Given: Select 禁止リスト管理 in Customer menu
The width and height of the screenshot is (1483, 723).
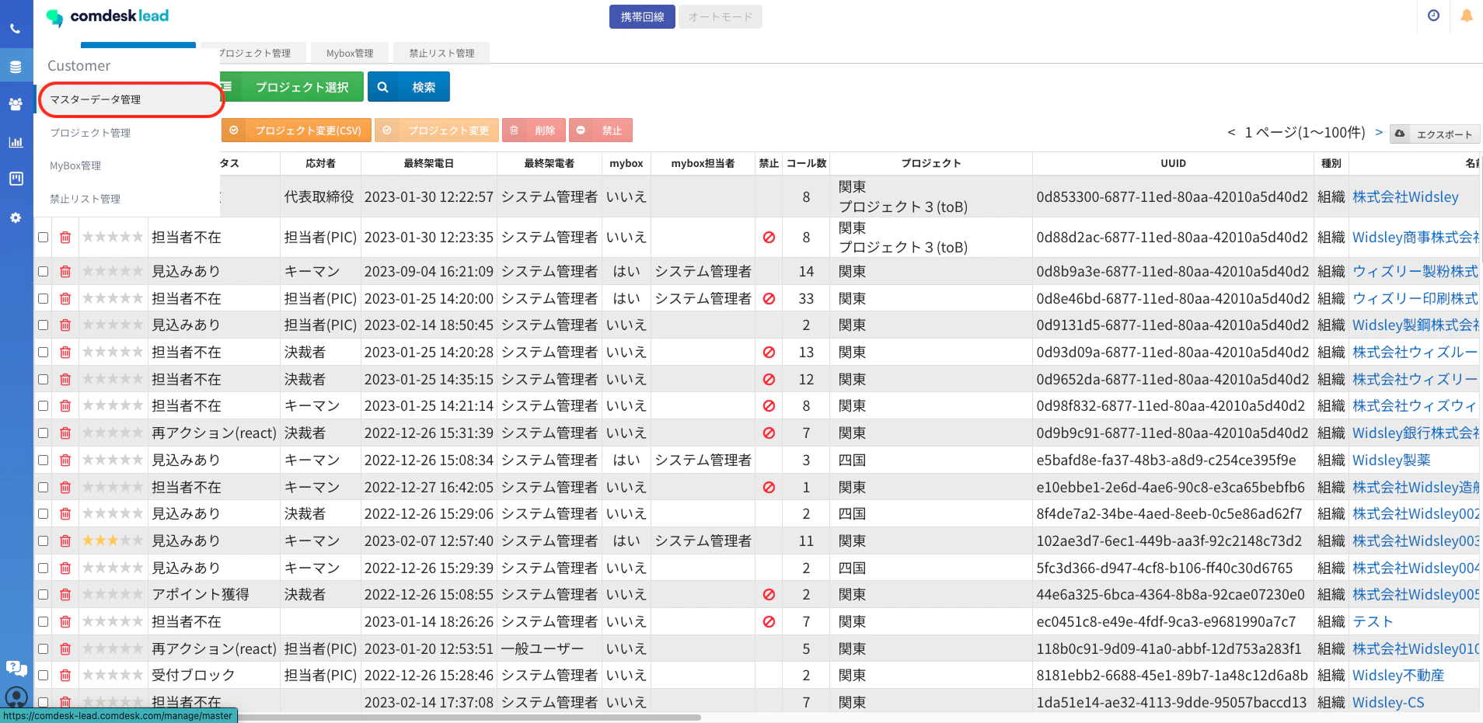Looking at the screenshot, I should click(85, 199).
